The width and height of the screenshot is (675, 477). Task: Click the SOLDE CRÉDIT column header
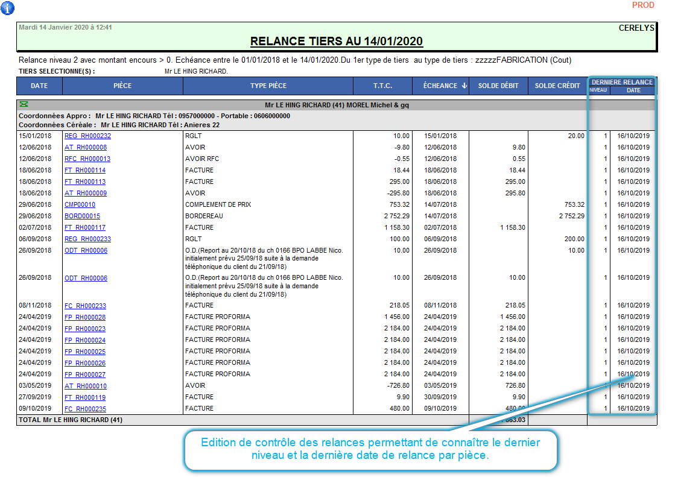pyautogui.click(x=557, y=86)
